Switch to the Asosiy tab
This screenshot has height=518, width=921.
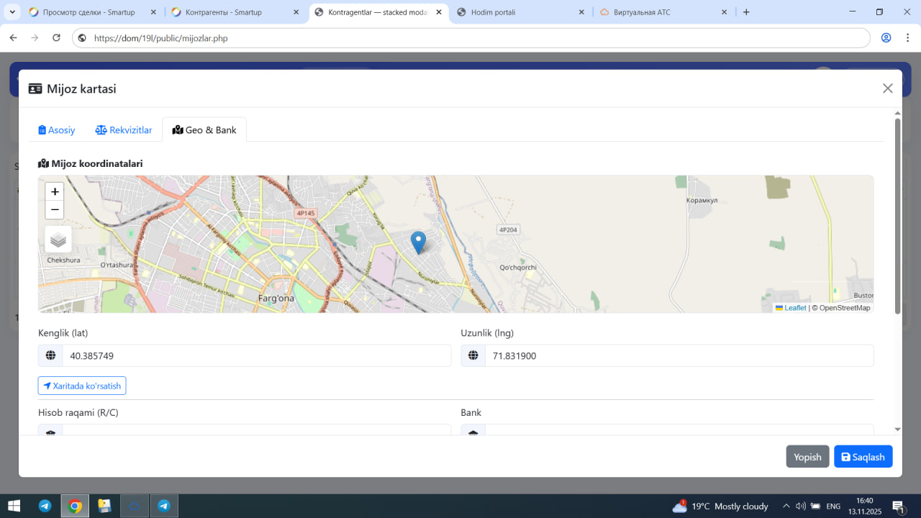pos(57,130)
